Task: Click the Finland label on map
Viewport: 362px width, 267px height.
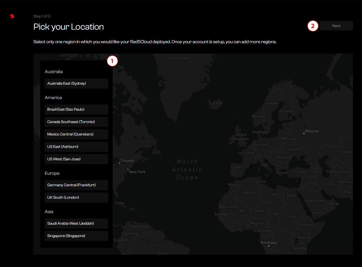Action: point(286,111)
